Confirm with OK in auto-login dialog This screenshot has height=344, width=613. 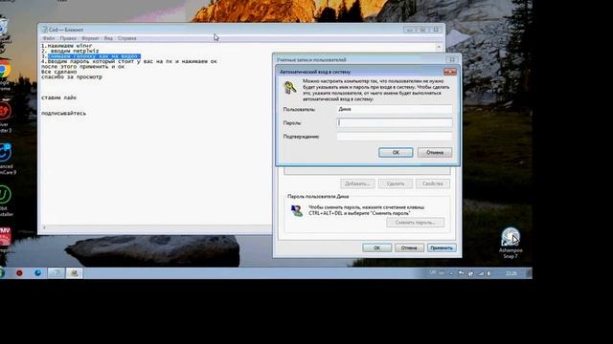(396, 153)
